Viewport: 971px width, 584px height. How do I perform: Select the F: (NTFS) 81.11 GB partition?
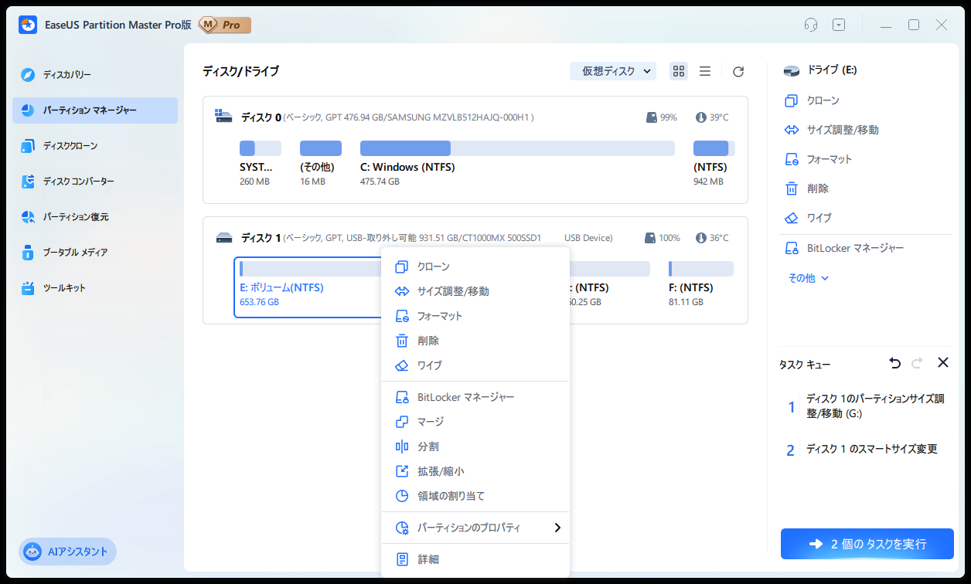(700, 284)
